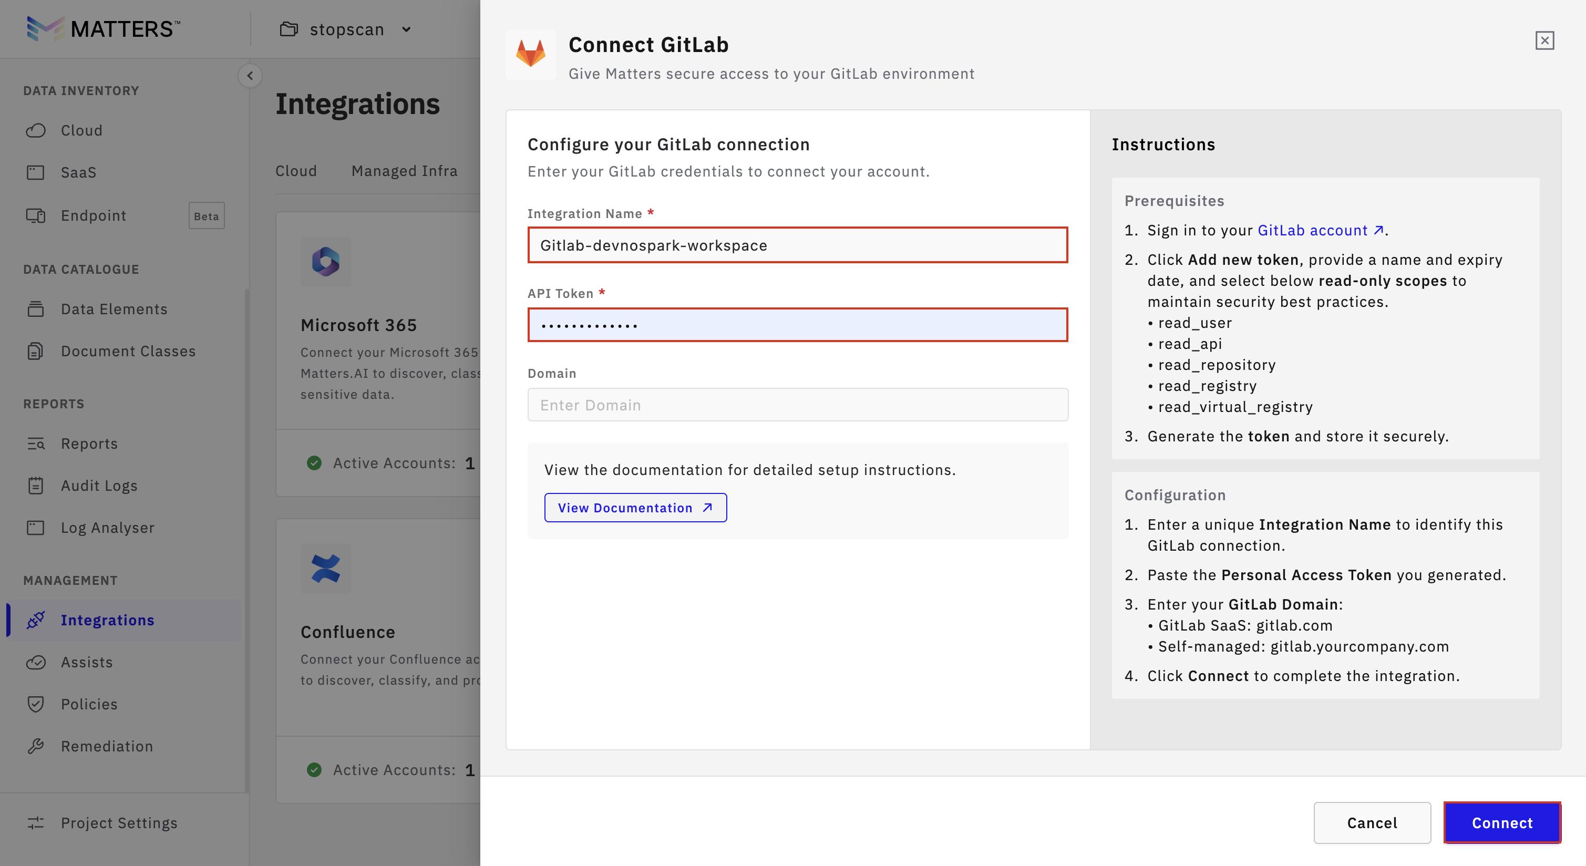Collapse the sidebar with the chevron button
This screenshot has width=1586, height=866.
250,76
